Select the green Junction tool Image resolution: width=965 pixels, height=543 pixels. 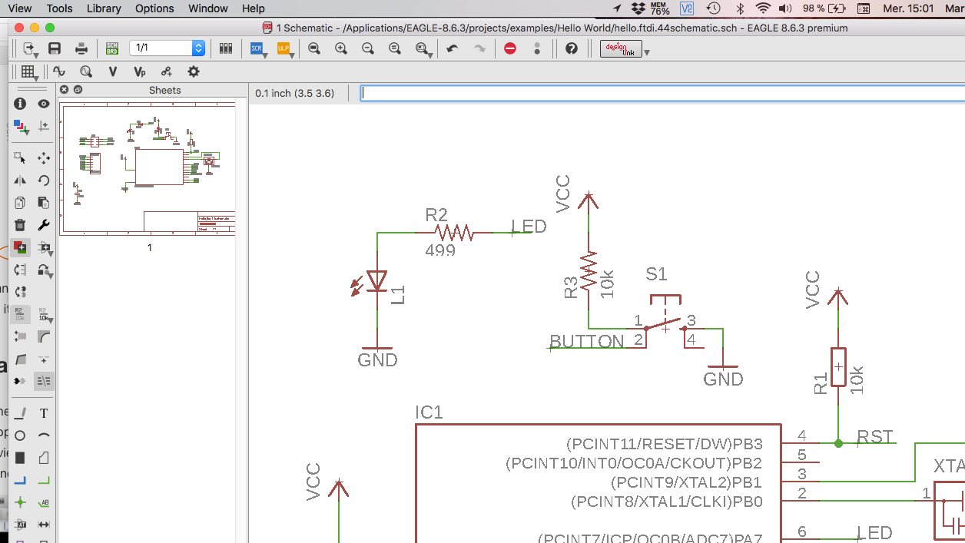point(21,502)
